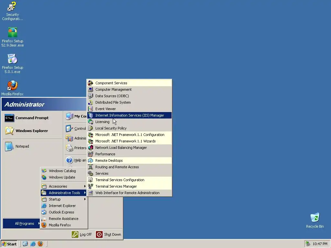Open Event Viewer

(x=129, y=109)
